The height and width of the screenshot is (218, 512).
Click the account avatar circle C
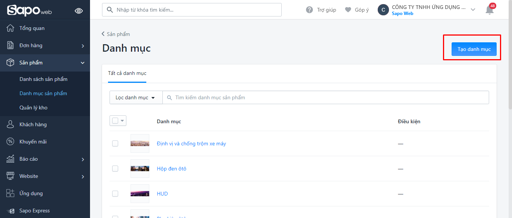[x=383, y=10]
